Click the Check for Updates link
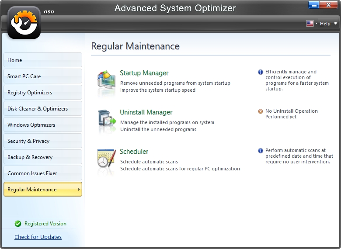The height and width of the screenshot is (249, 341). 38,237
